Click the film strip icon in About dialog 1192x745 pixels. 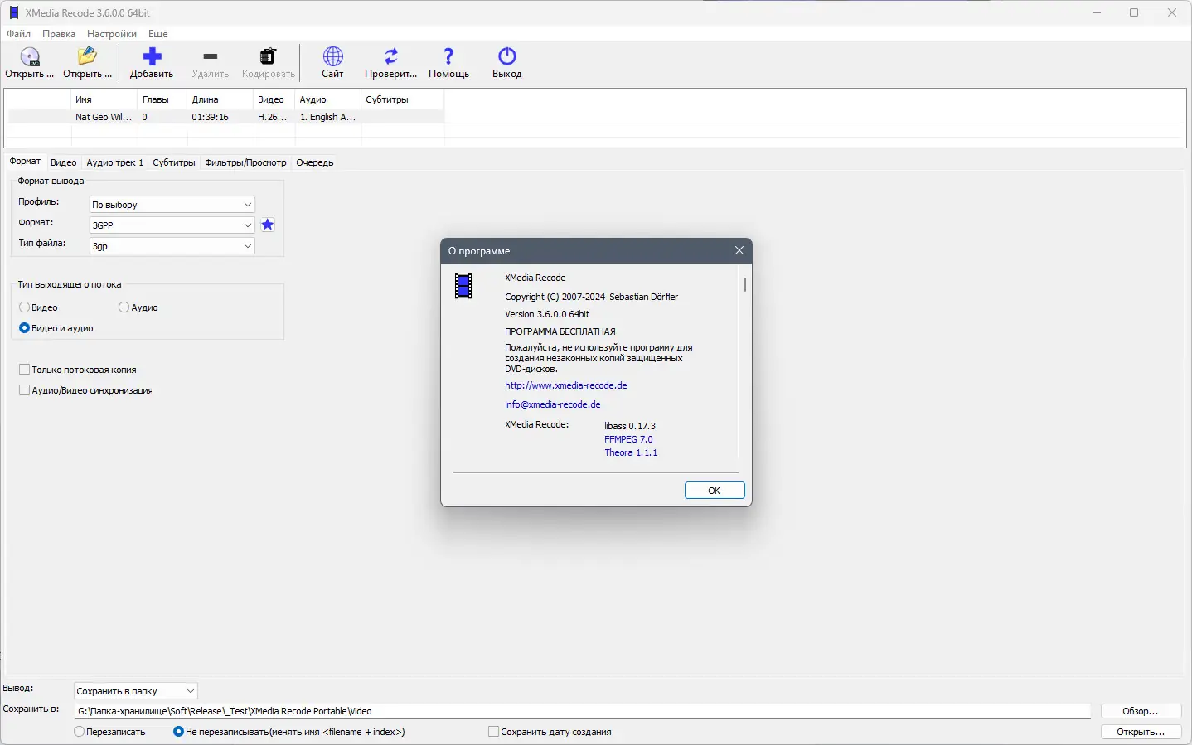pos(463,286)
